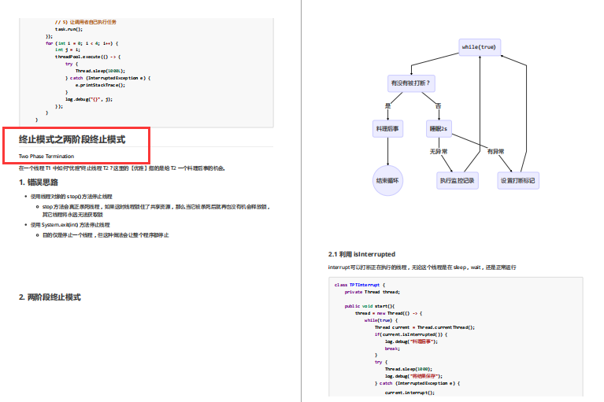Image resolution: width=604 pixels, height=402 pixels.
Task: Select the subtitle Two Phase Termination
Action: pyautogui.click(x=46, y=157)
